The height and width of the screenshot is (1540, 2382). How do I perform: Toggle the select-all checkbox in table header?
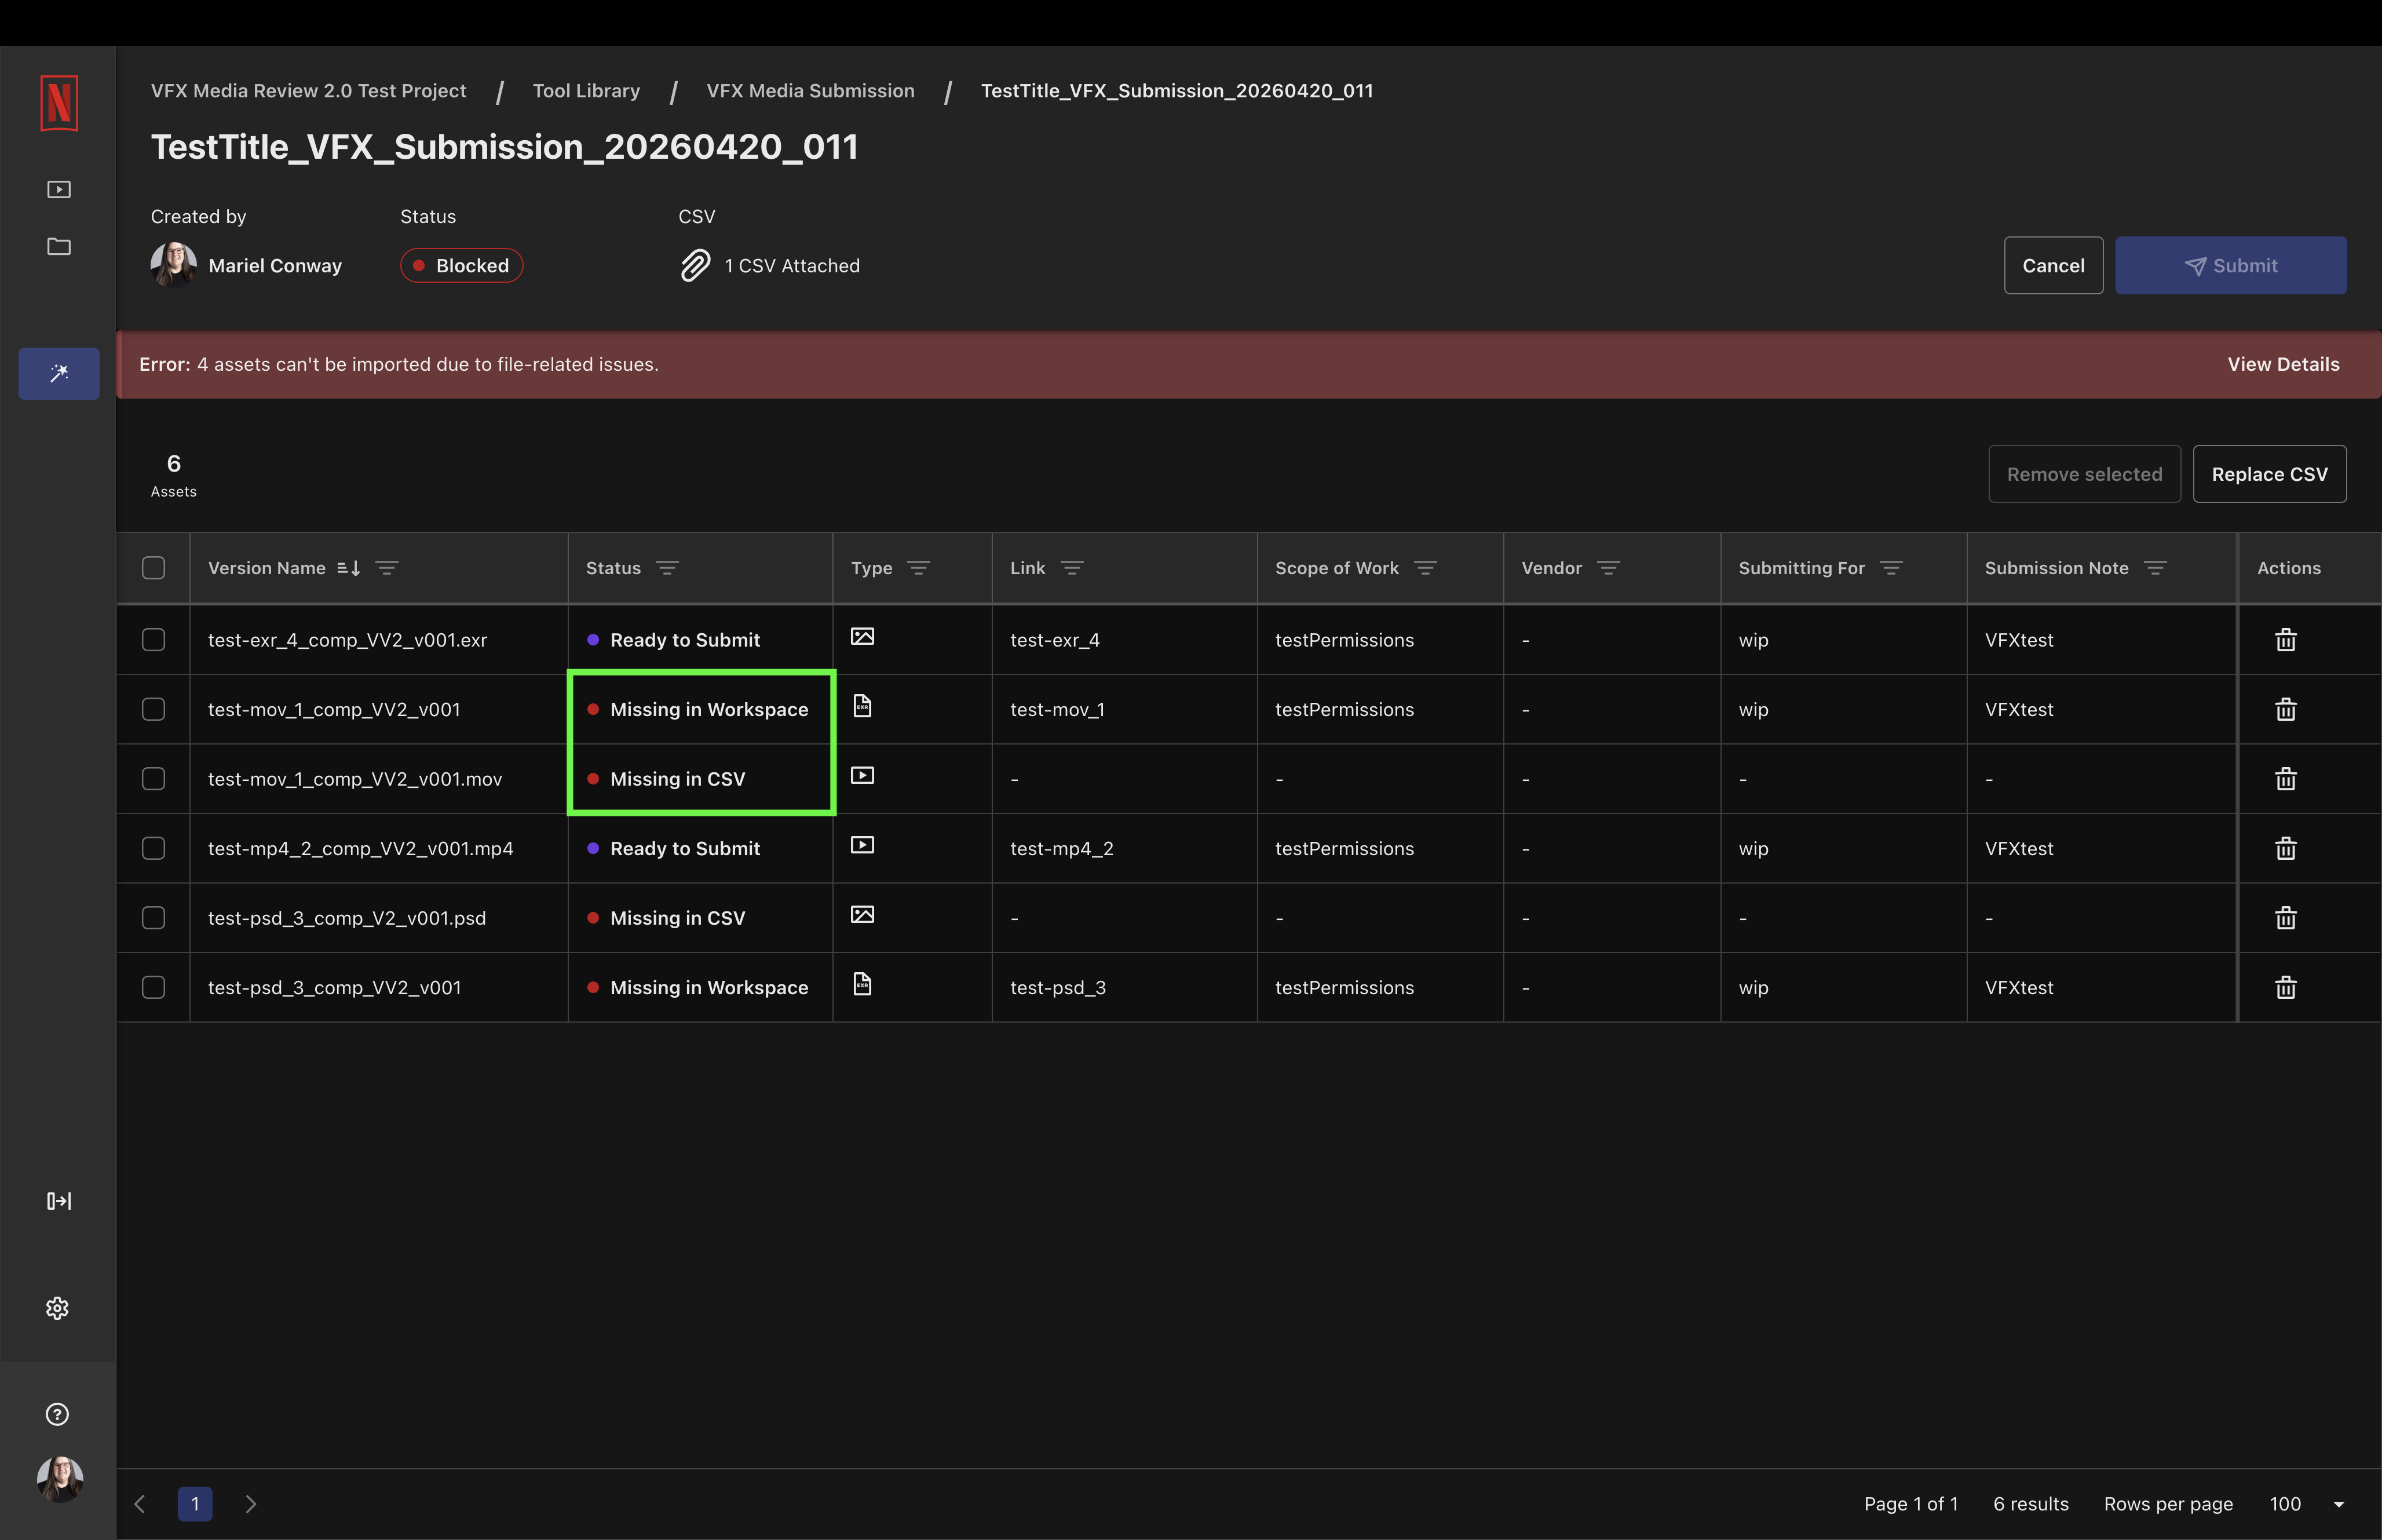point(153,568)
